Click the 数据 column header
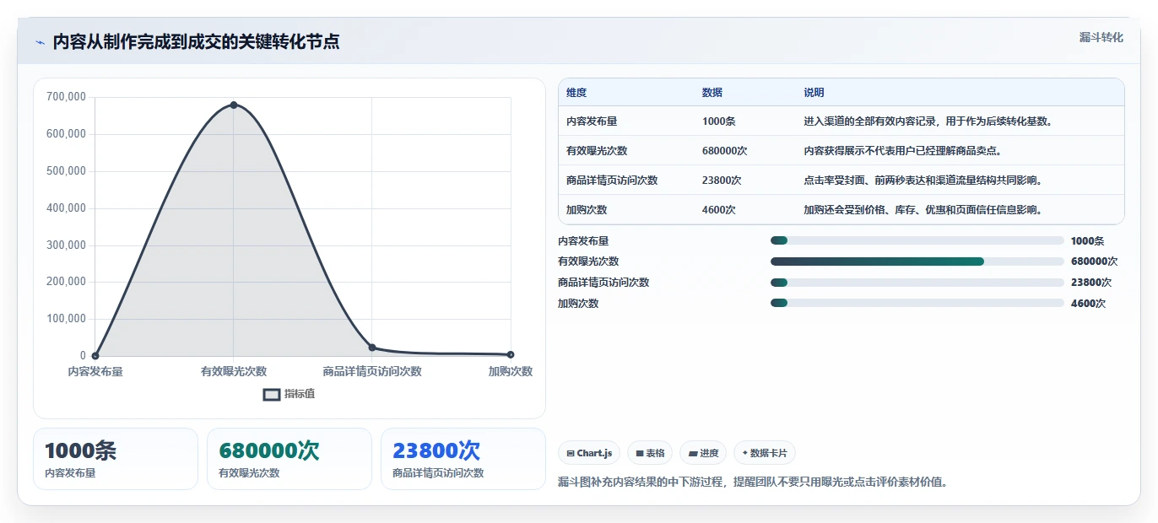The height and width of the screenshot is (523, 1158). [712, 93]
